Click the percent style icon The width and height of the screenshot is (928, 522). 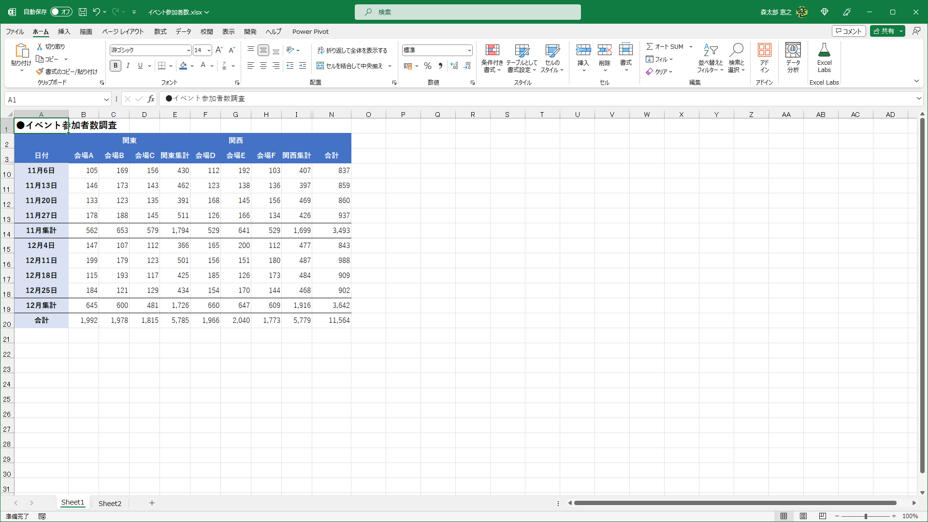pyautogui.click(x=427, y=66)
